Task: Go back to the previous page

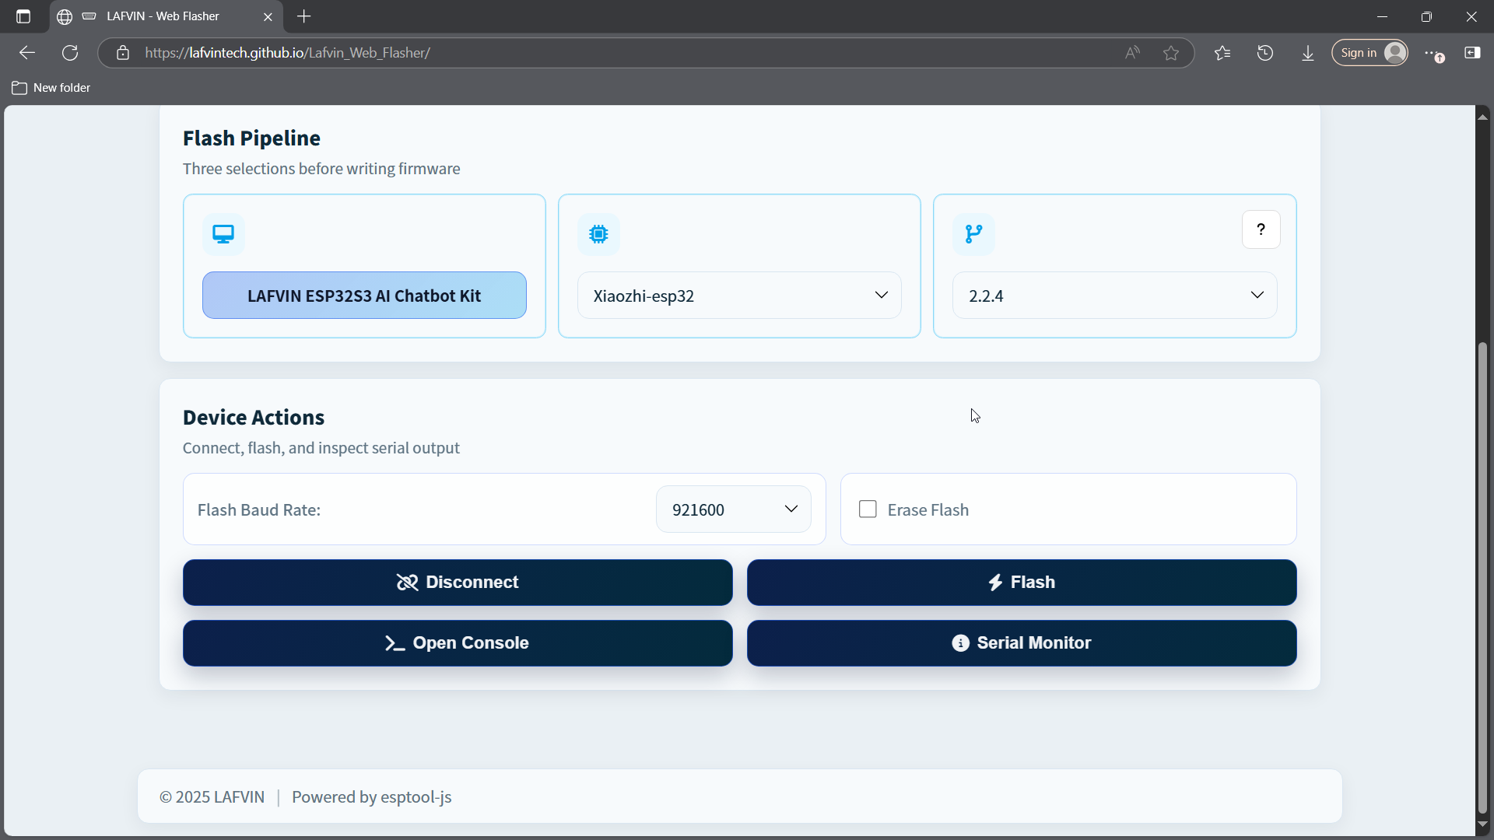Action: click(27, 53)
